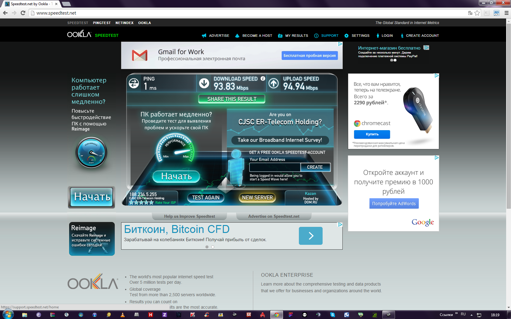The height and width of the screenshot is (319, 511).
Task: Click Advertise on Speedtest.net
Action: (274, 216)
